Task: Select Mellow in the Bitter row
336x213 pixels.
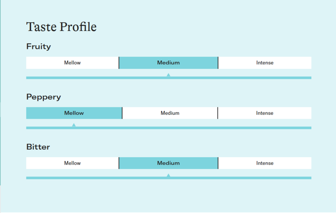Action: [72, 163]
